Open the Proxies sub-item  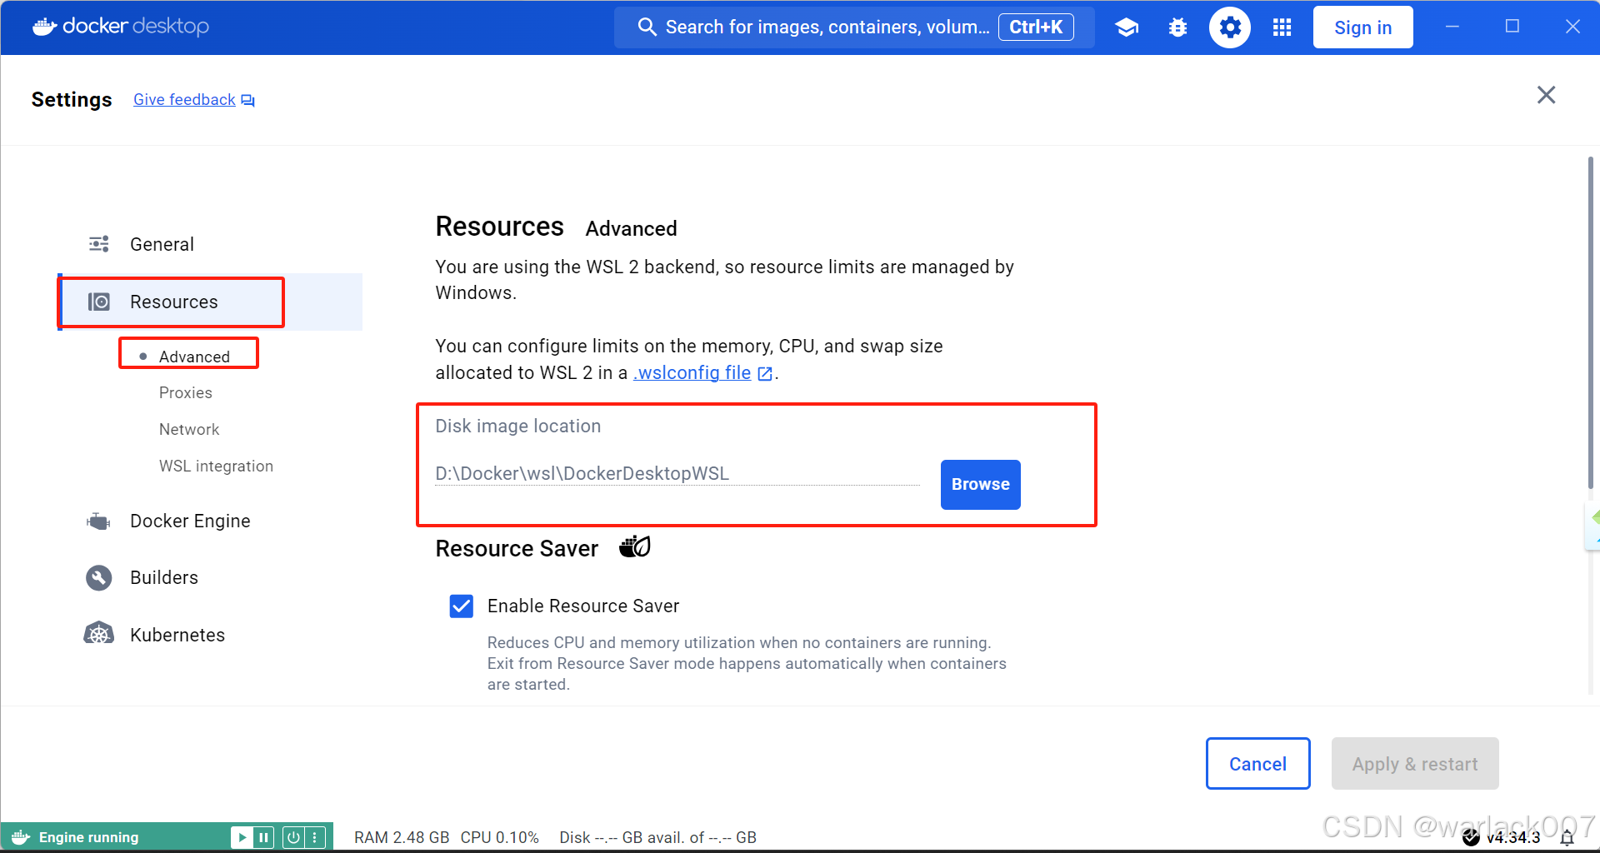pyautogui.click(x=186, y=392)
